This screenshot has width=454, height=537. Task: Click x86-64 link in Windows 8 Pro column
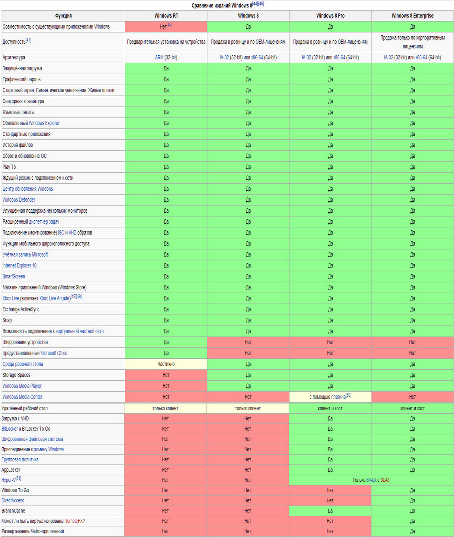[x=339, y=57]
